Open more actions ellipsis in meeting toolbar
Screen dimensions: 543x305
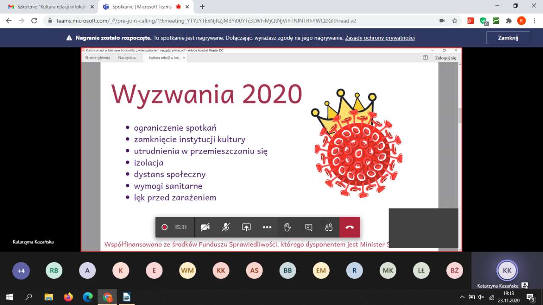[267, 227]
